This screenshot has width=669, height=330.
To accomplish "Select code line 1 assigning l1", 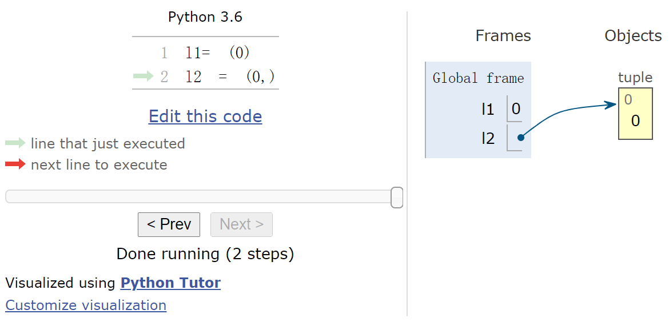I will click(218, 53).
